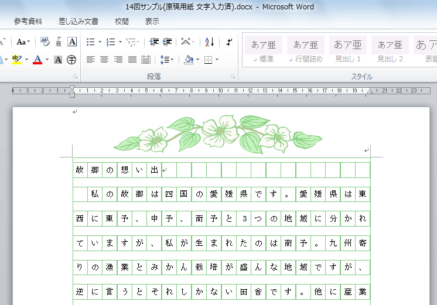Image resolution: width=437 pixels, height=305 pixels.
Task: Increase the paragraph indent
Action: point(167,42)
